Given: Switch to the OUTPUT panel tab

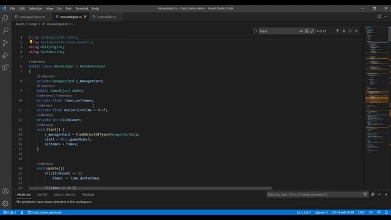Looking at the screenshot, I should [42, 194].
